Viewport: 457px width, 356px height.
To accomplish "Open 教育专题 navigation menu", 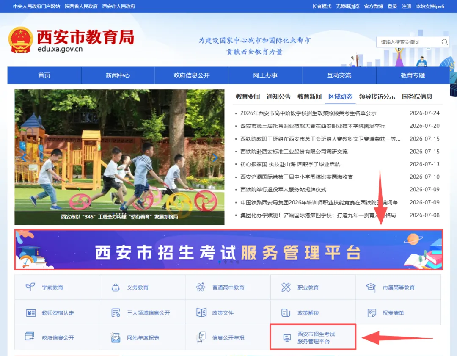I will tap(413, 75).
